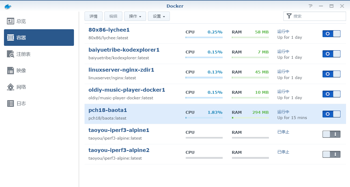Click the 容器 container sidebar icon
The image size is (350, 187).
click(x=11, y=38)
